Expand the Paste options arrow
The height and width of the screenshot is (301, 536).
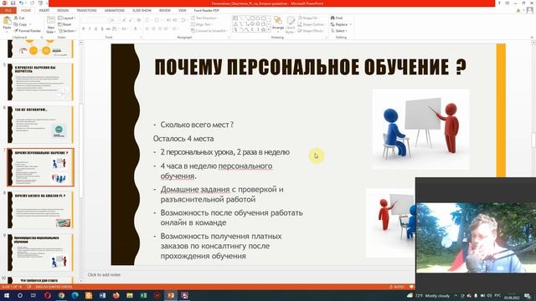(7, 32)
